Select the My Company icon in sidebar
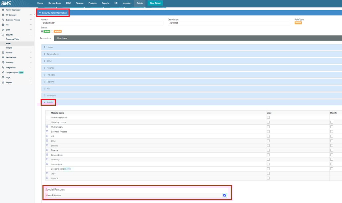Screen dimensions: 342x203 click(x=4, y=15)
